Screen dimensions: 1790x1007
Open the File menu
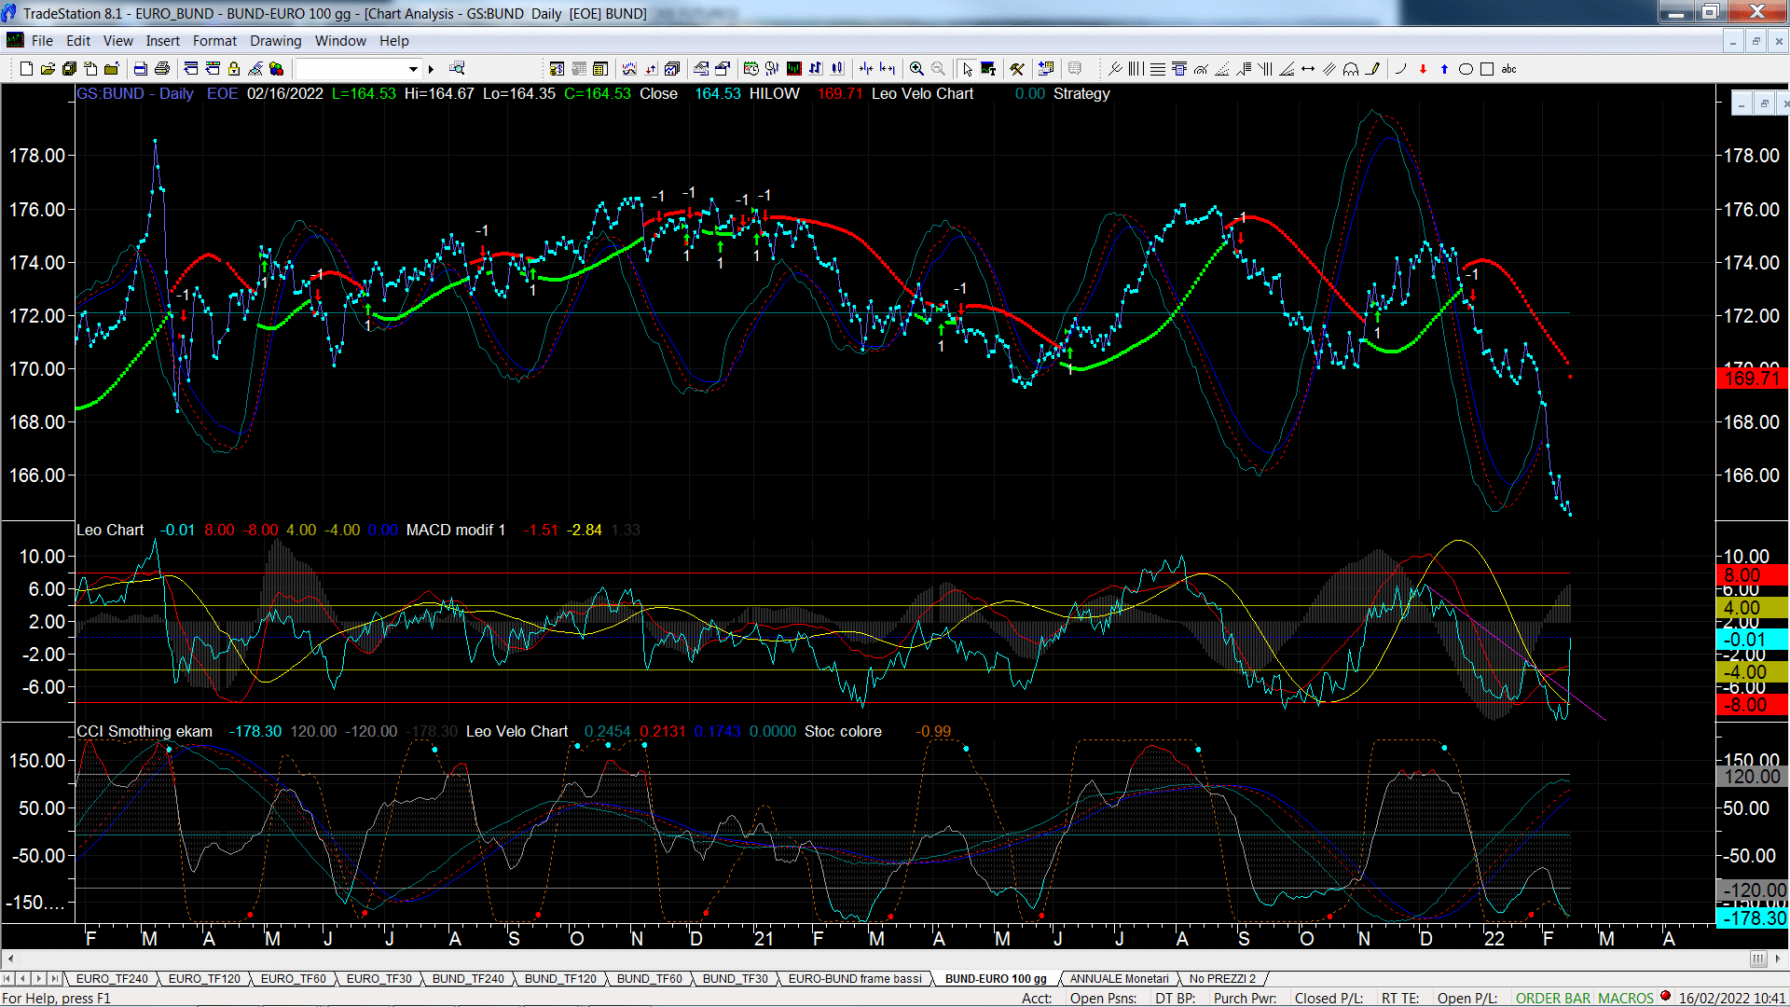(42, 41)
